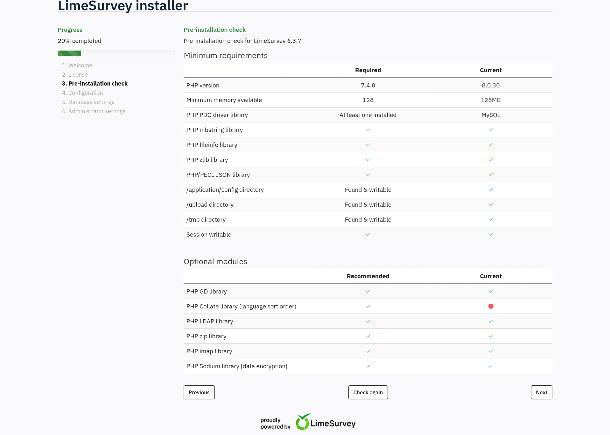Click PHP fileinfo library required check icon
Viewport: 610px width, 435px height.
point(368,145)
